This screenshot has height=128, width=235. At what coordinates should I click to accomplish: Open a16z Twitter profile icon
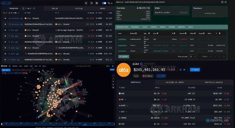(184, 70)
